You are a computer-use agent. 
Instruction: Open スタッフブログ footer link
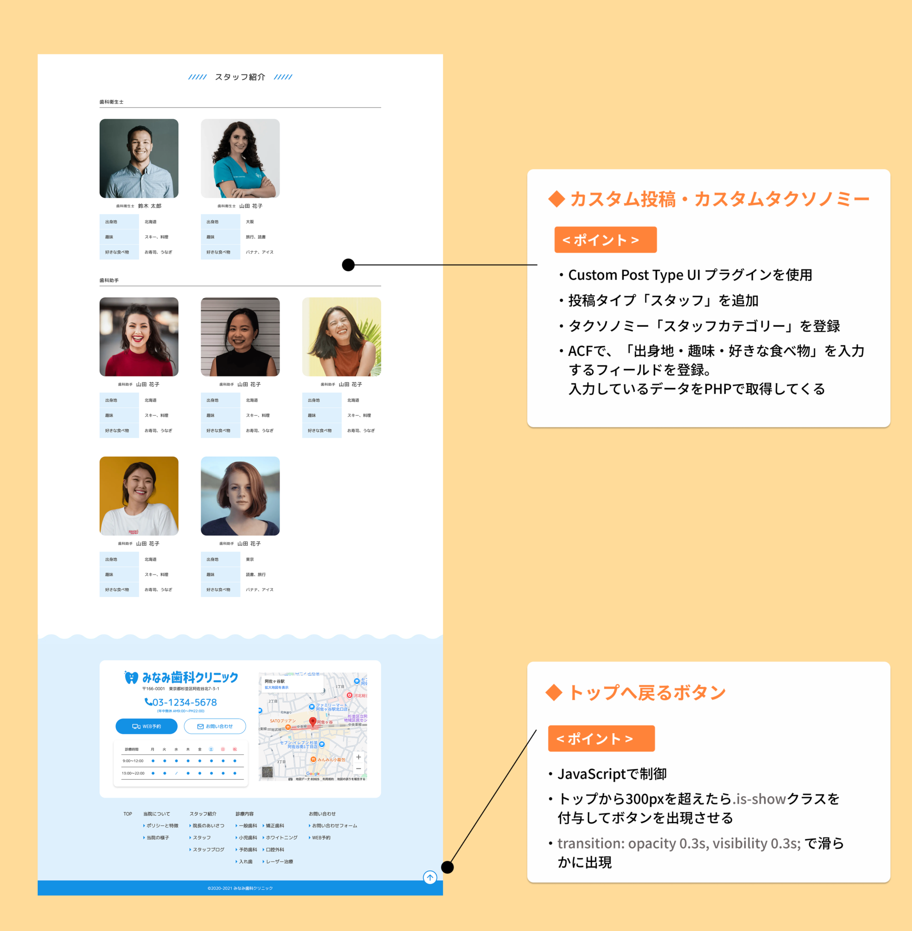[208, 850]
